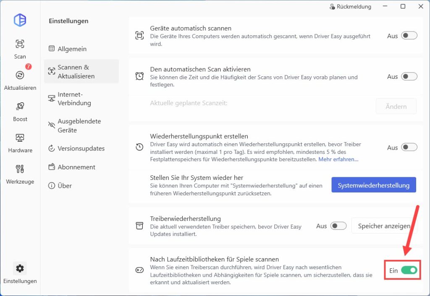Click Aktuelle geplante Scanzeit label

tap(189, 103)
